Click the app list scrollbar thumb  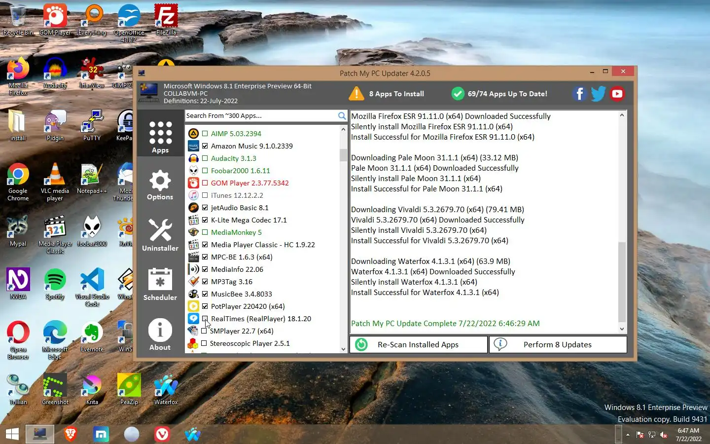[343, 155]
